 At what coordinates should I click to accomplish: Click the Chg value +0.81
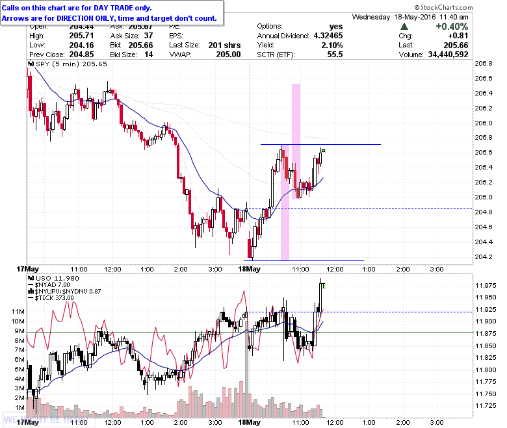458,36
